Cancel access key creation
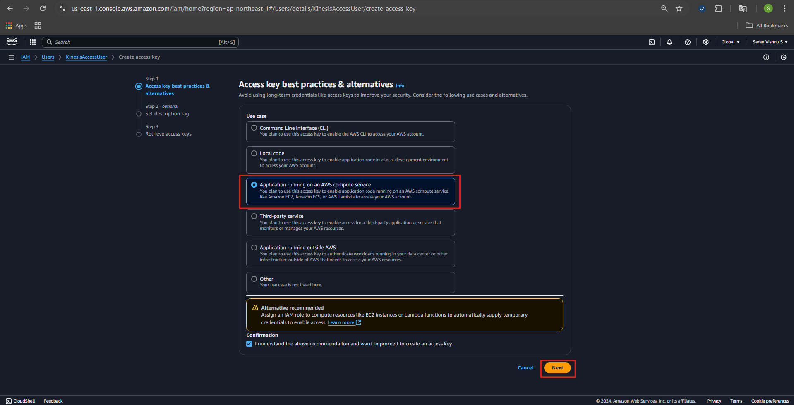 coord(525,368)
